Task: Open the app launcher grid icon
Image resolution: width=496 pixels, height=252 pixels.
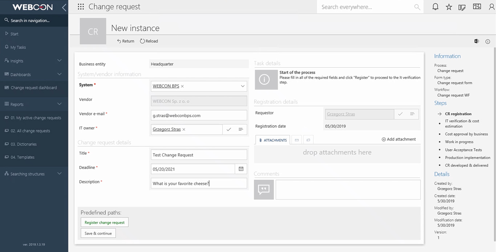Action: pyautogui.click(x=81, y=7)
